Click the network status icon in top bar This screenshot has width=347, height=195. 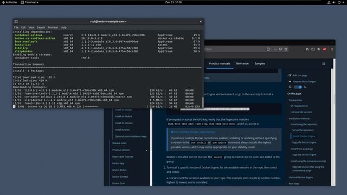[329, 2]
